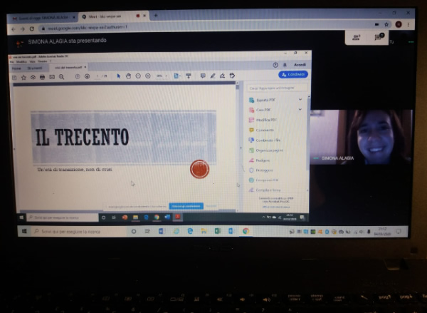Screen dimensions: 427x313
Task: Click the SIMONA ALAGIA video thumbnail
Action: (361, 137)
